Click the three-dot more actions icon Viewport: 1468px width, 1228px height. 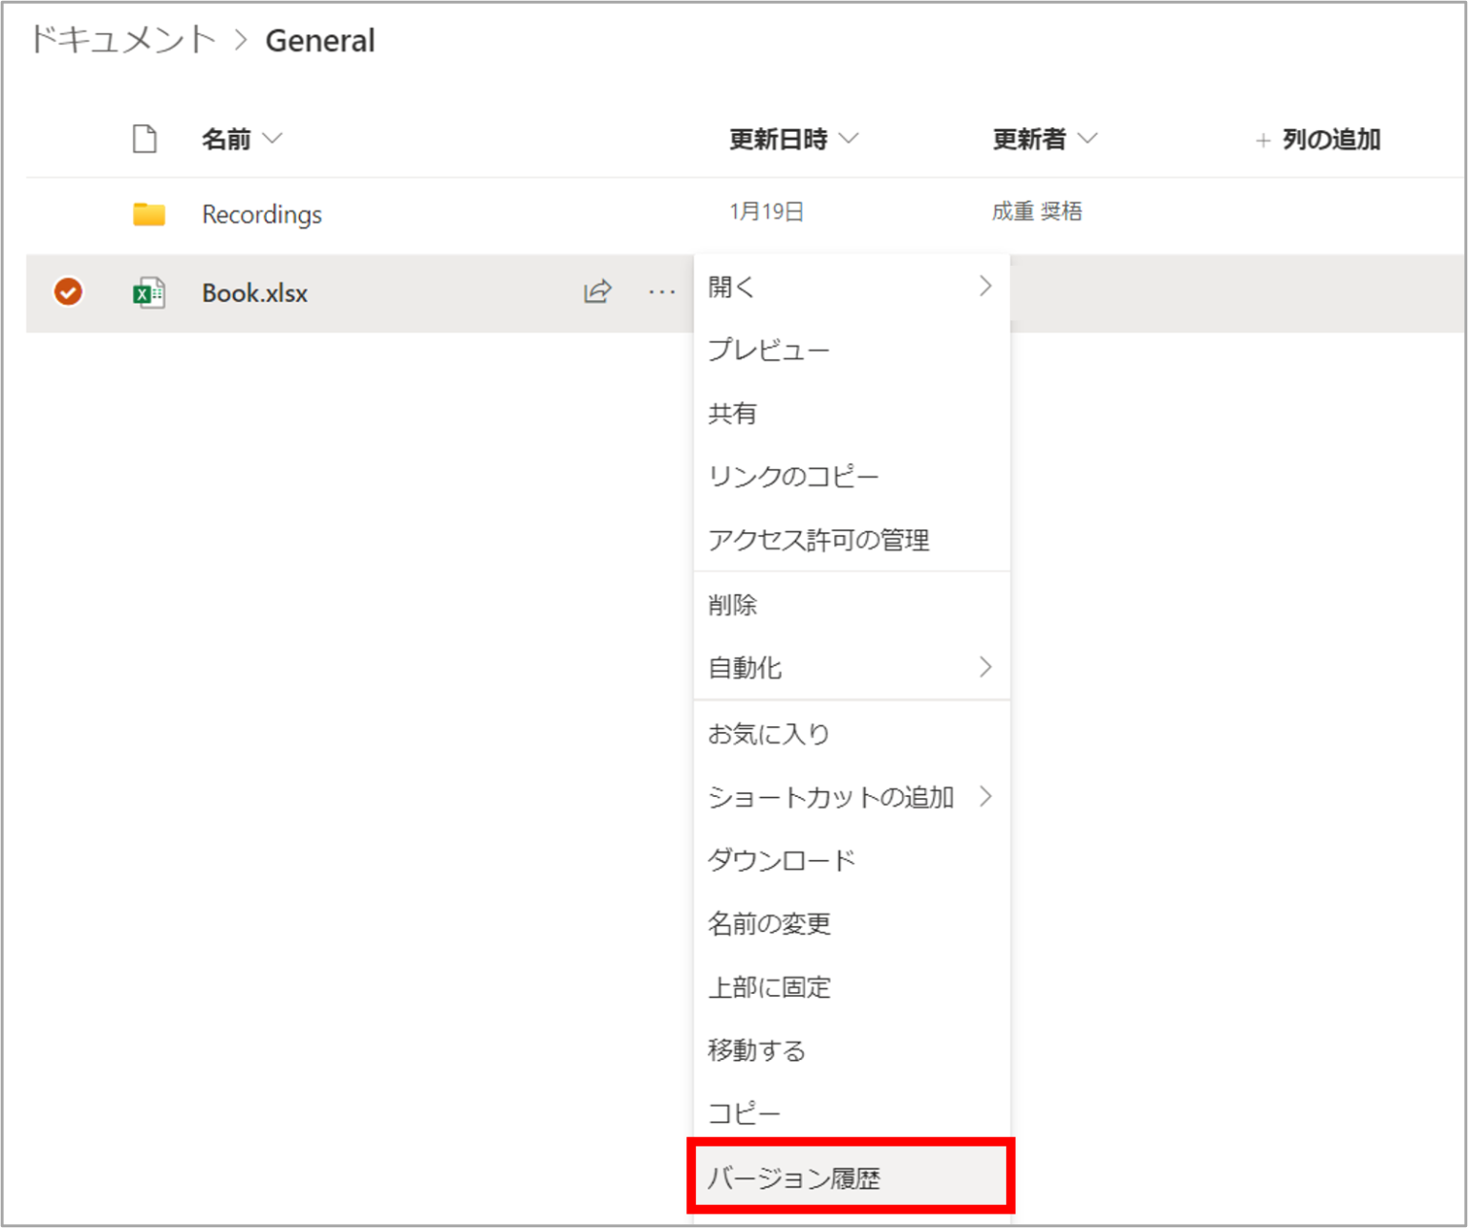(x=661, y=292)
